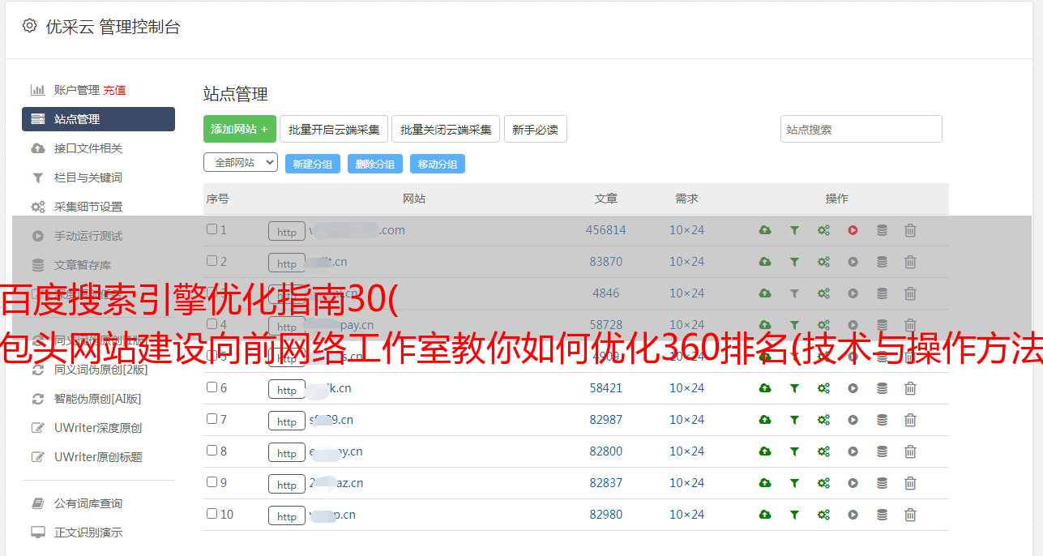Click the gear icon beside 优采云 管理控制台
The height and width of the screenshot is (556, 1043).
click(x=30, y=26)
